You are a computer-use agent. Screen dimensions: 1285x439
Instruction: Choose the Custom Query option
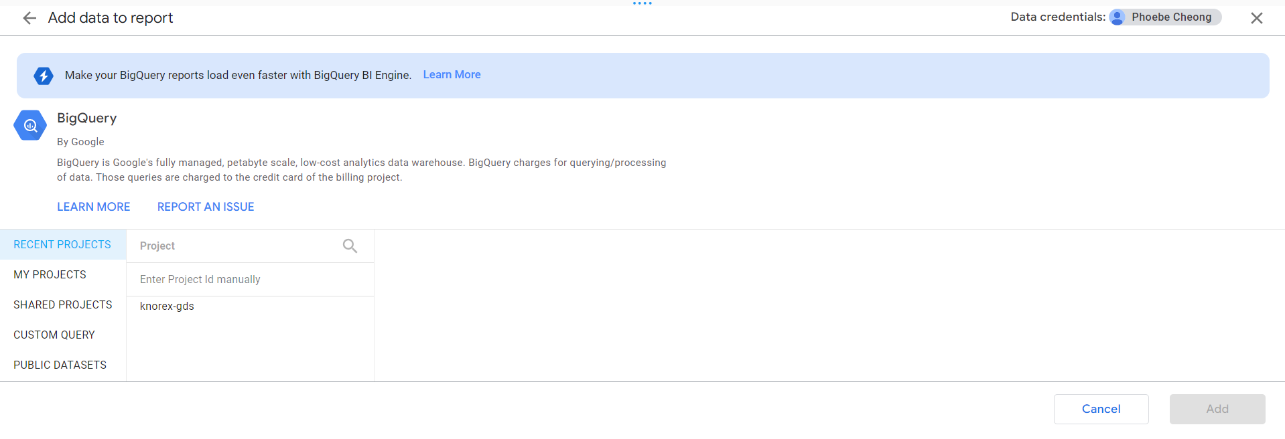54,335
